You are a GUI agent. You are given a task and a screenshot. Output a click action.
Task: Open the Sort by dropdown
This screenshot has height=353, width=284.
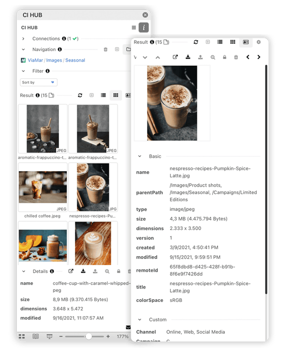38,82
